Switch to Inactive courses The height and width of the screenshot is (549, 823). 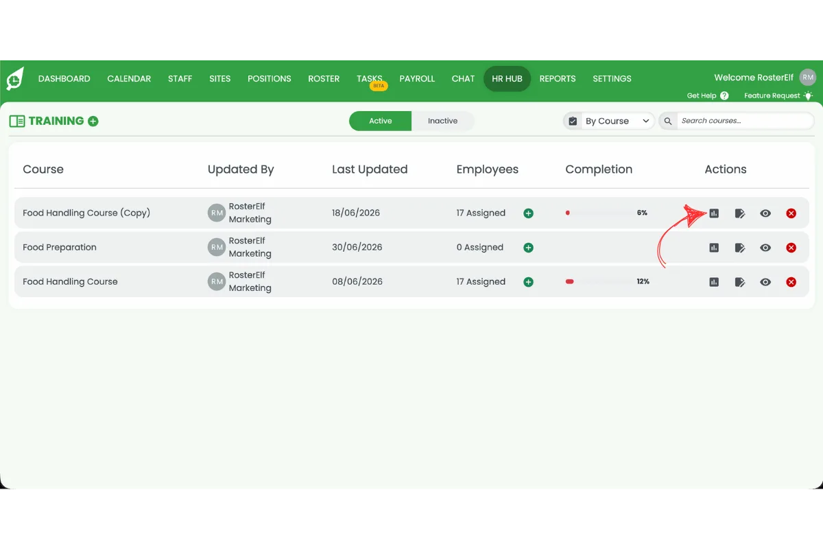tap(443, 121)
